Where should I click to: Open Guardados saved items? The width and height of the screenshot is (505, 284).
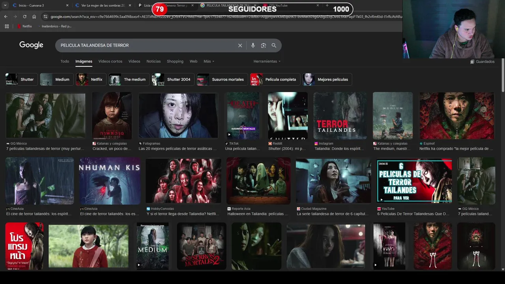pyautogui.click(x=482, y=62)
